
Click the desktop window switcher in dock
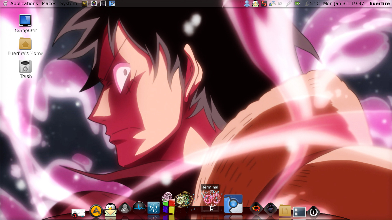pos(299,212)
